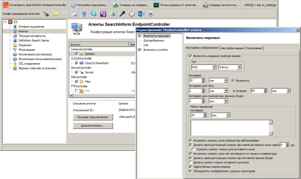Select the folder files agent icon in the toolbar
The width and height of the screenshot is (301, 179).
55,14
